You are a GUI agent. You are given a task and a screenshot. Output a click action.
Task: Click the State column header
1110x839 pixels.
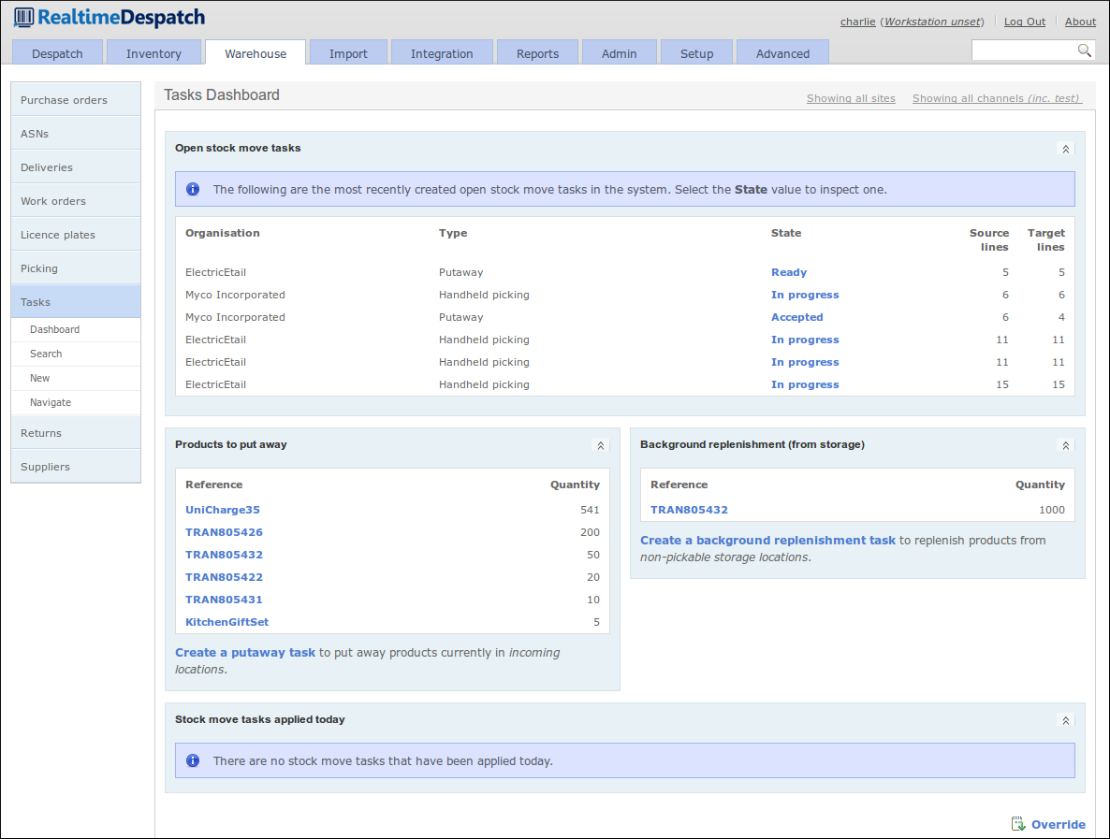point(786,234)
